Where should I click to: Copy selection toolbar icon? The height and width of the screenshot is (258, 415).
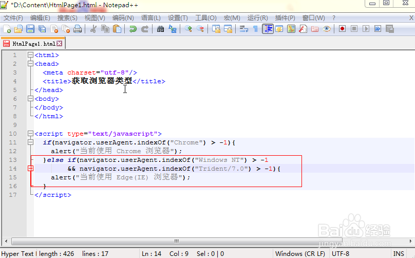[105, 29]
